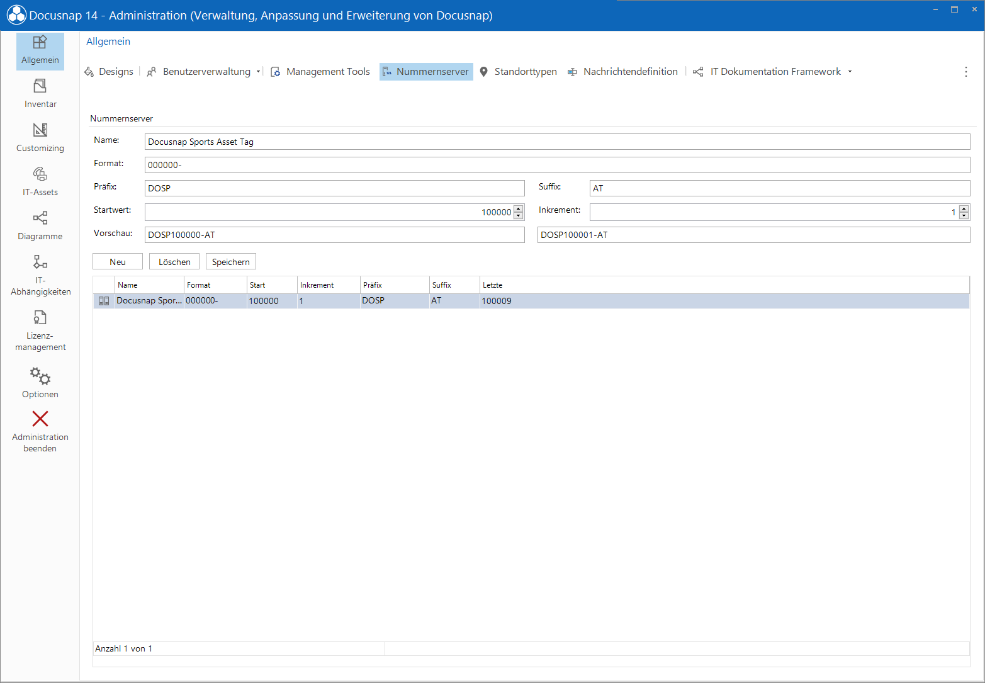Expand the Benutzerverwaltung dropdown arrow
This screenshot has width=985, height=683.
coord(258,72)
